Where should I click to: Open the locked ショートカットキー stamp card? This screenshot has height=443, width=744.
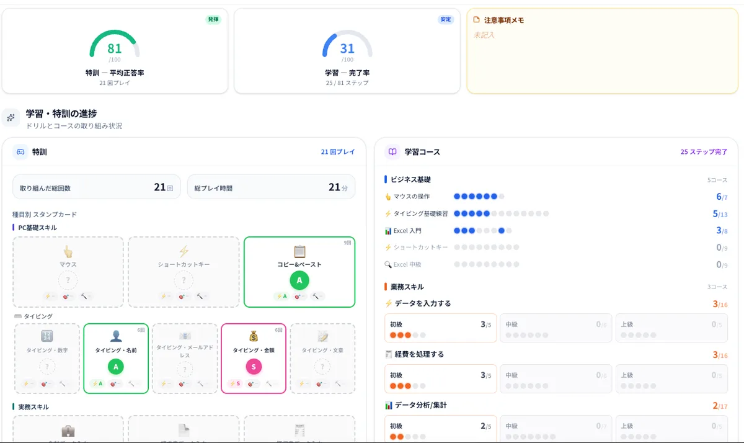[184, 272]
